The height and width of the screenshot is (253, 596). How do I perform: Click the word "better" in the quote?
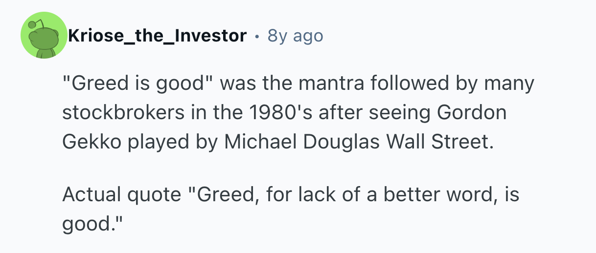pos(411,194)
